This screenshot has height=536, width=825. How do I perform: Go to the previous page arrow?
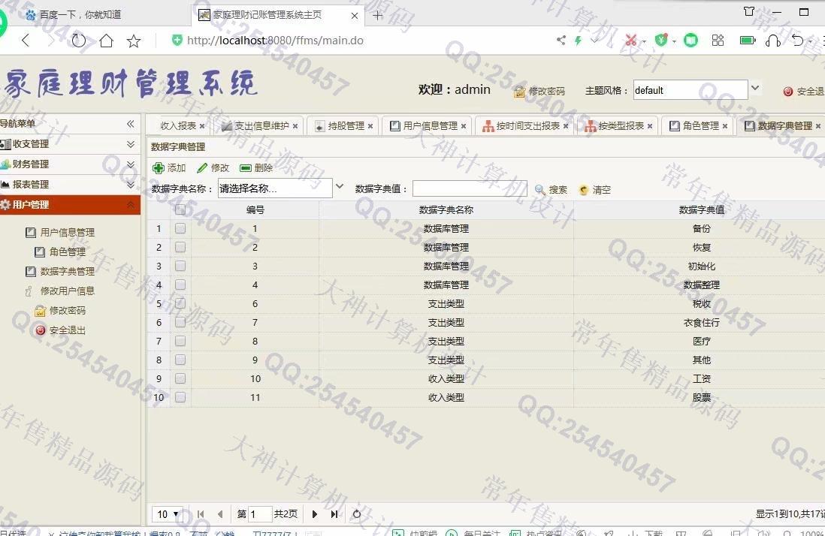coord(220,514)
